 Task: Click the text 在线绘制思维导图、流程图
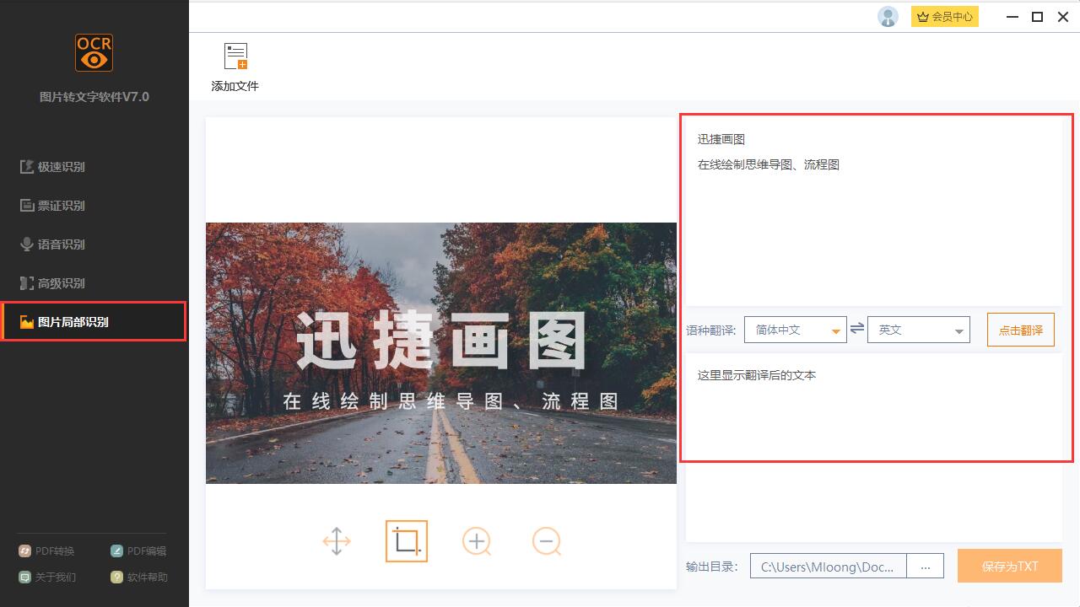(x=769, y=164)
